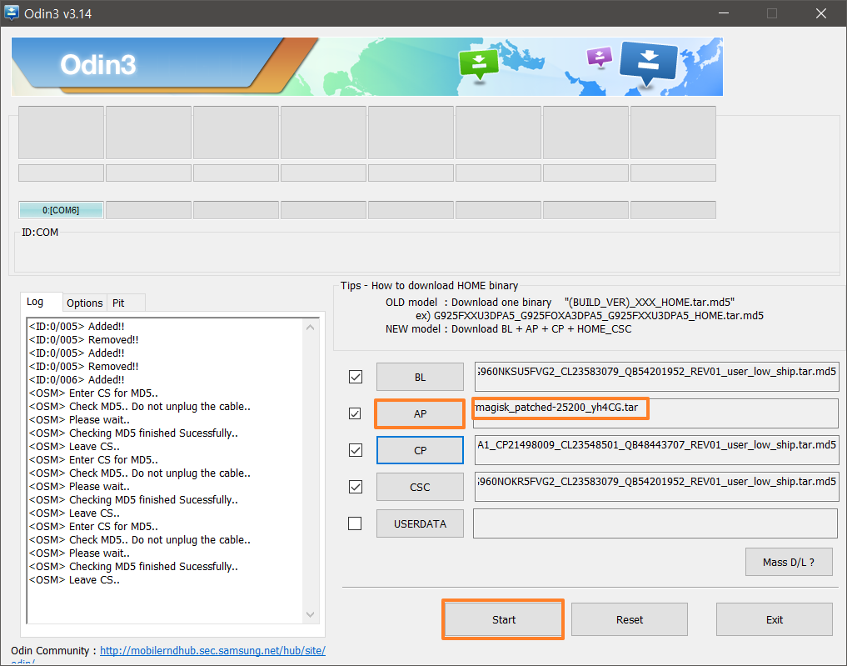Click the purple download bubble banner icon

coord(600,57)
